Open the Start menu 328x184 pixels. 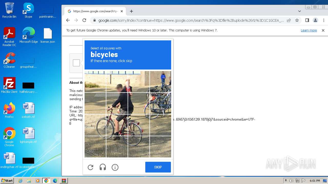tap(7, 181)
